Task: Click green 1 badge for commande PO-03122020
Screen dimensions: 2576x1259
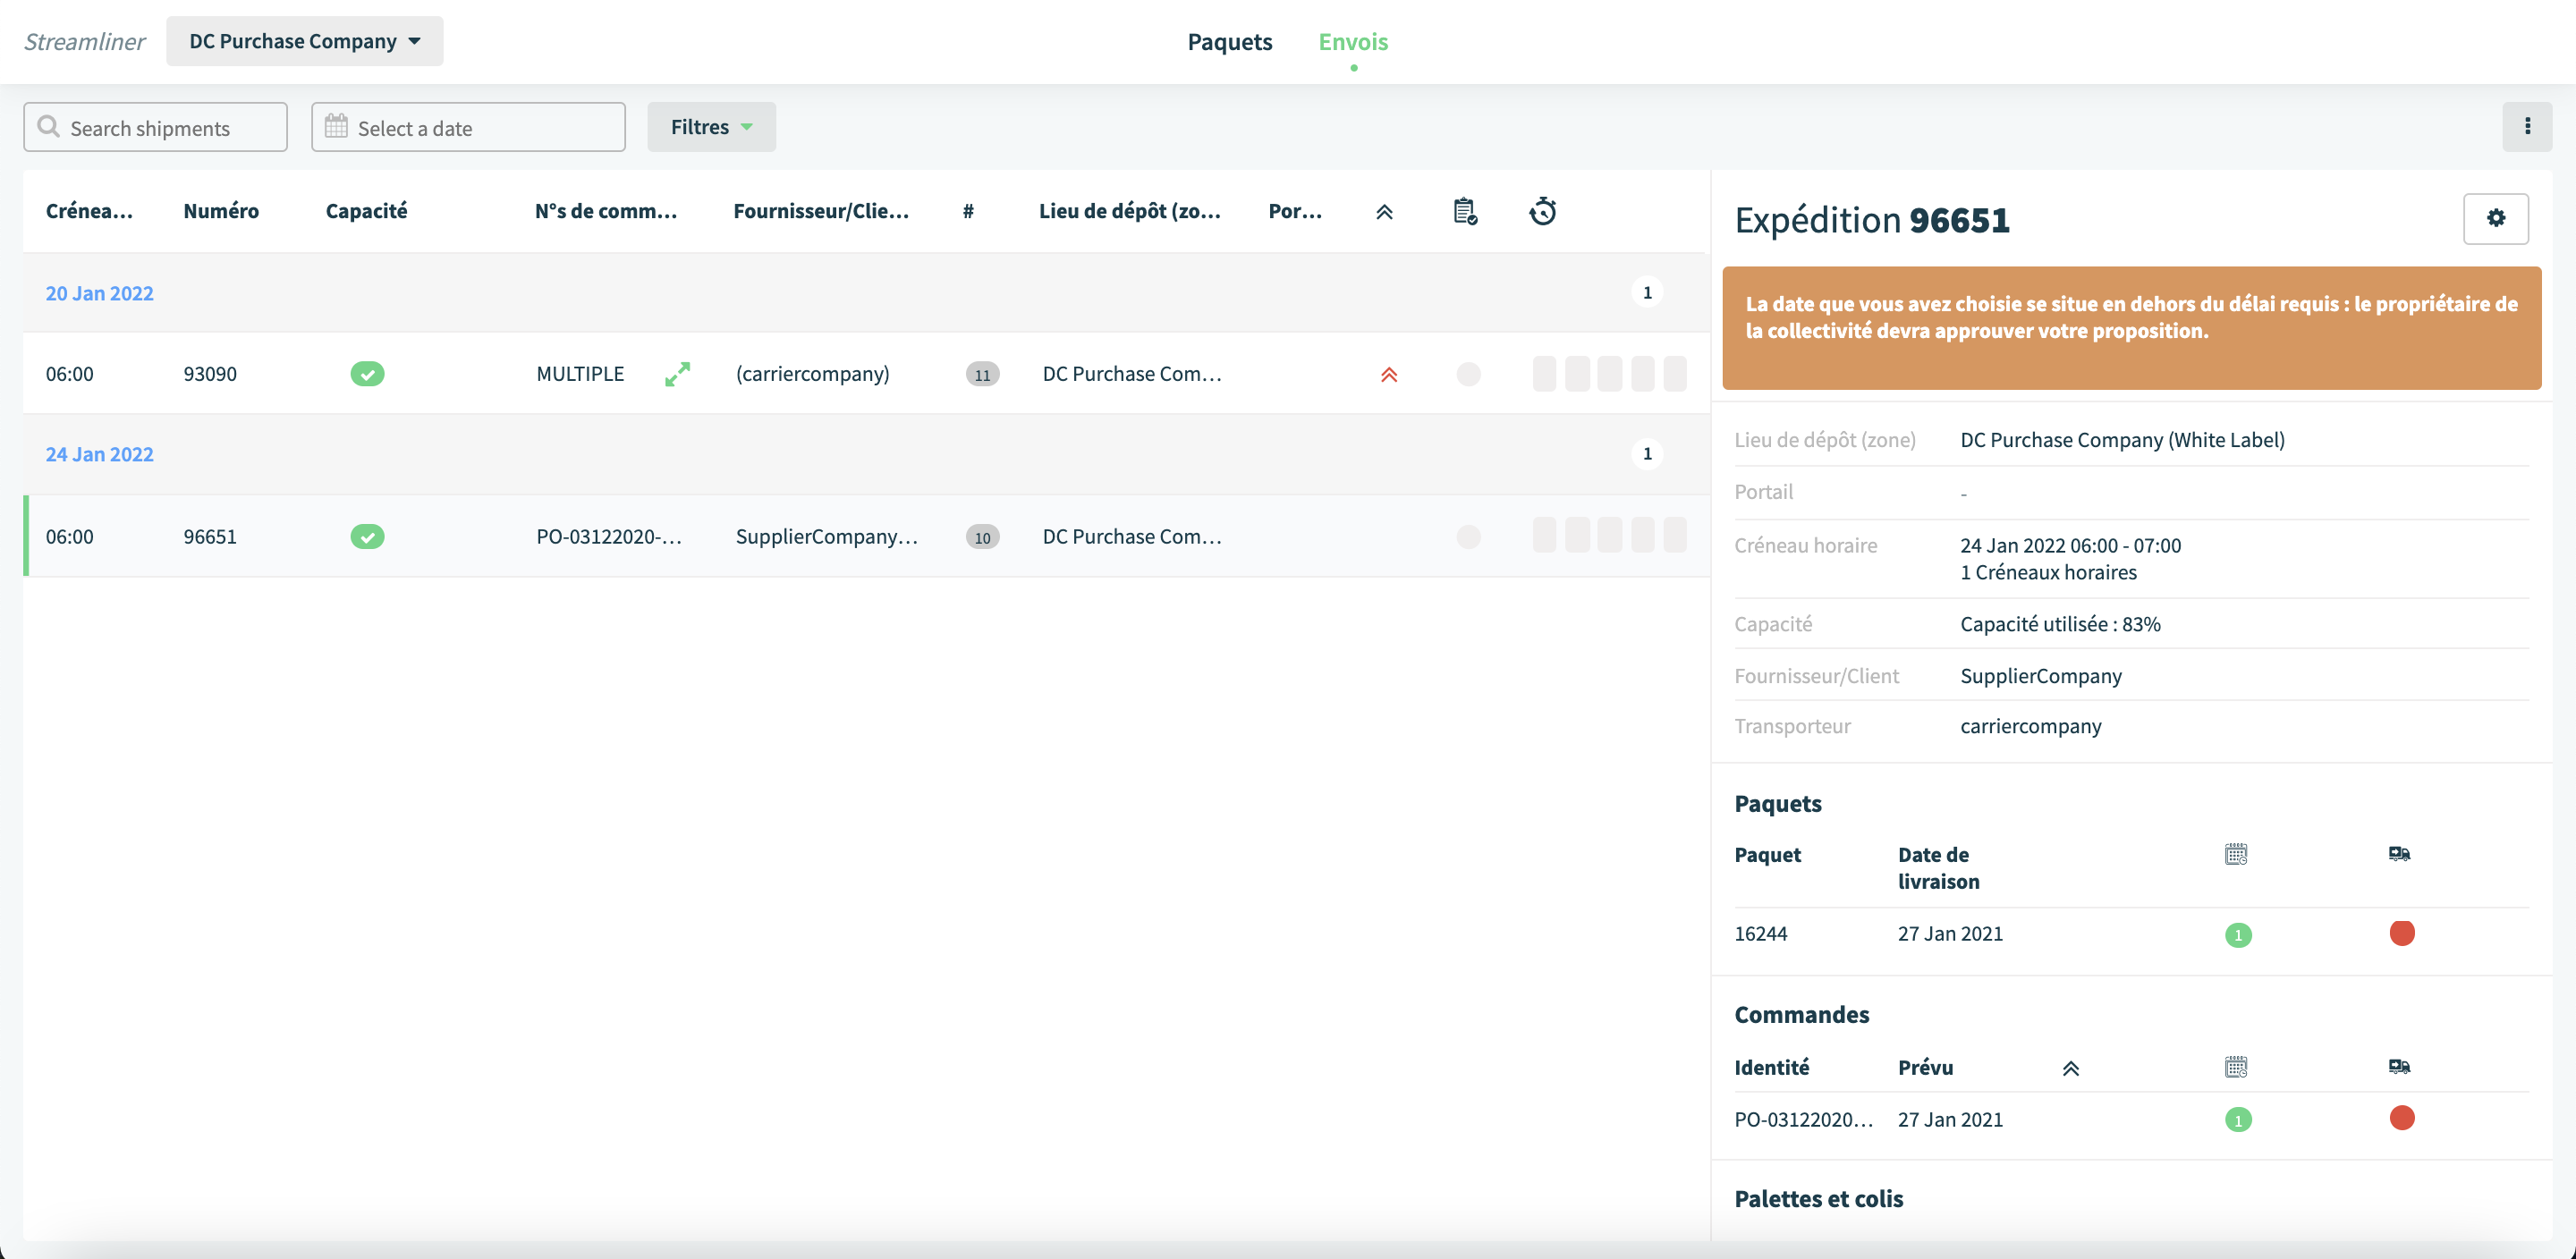Action: point(2238,1120)
